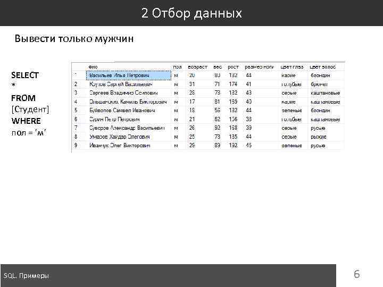Select 'Суворов Александр Васильевич' cell

click(x=127, y=128)
